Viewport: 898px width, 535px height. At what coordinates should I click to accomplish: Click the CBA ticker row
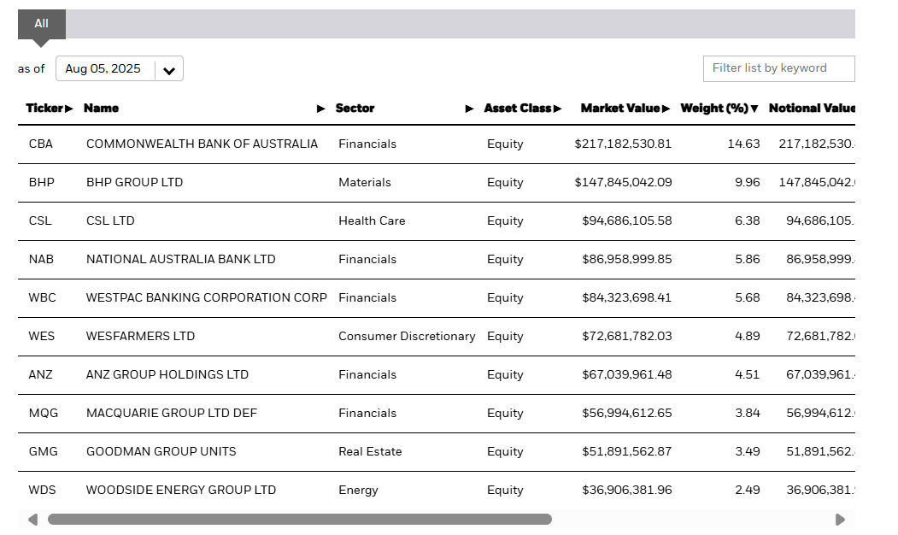point(40,144)
